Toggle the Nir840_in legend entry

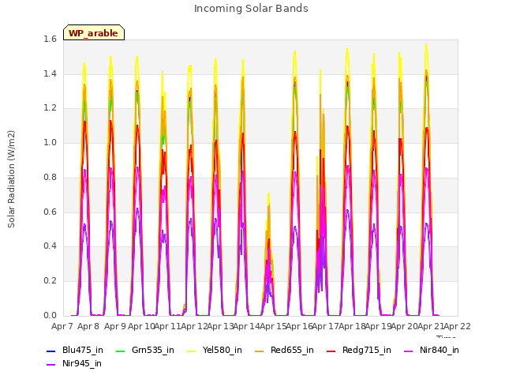click(x=432, y=350)
